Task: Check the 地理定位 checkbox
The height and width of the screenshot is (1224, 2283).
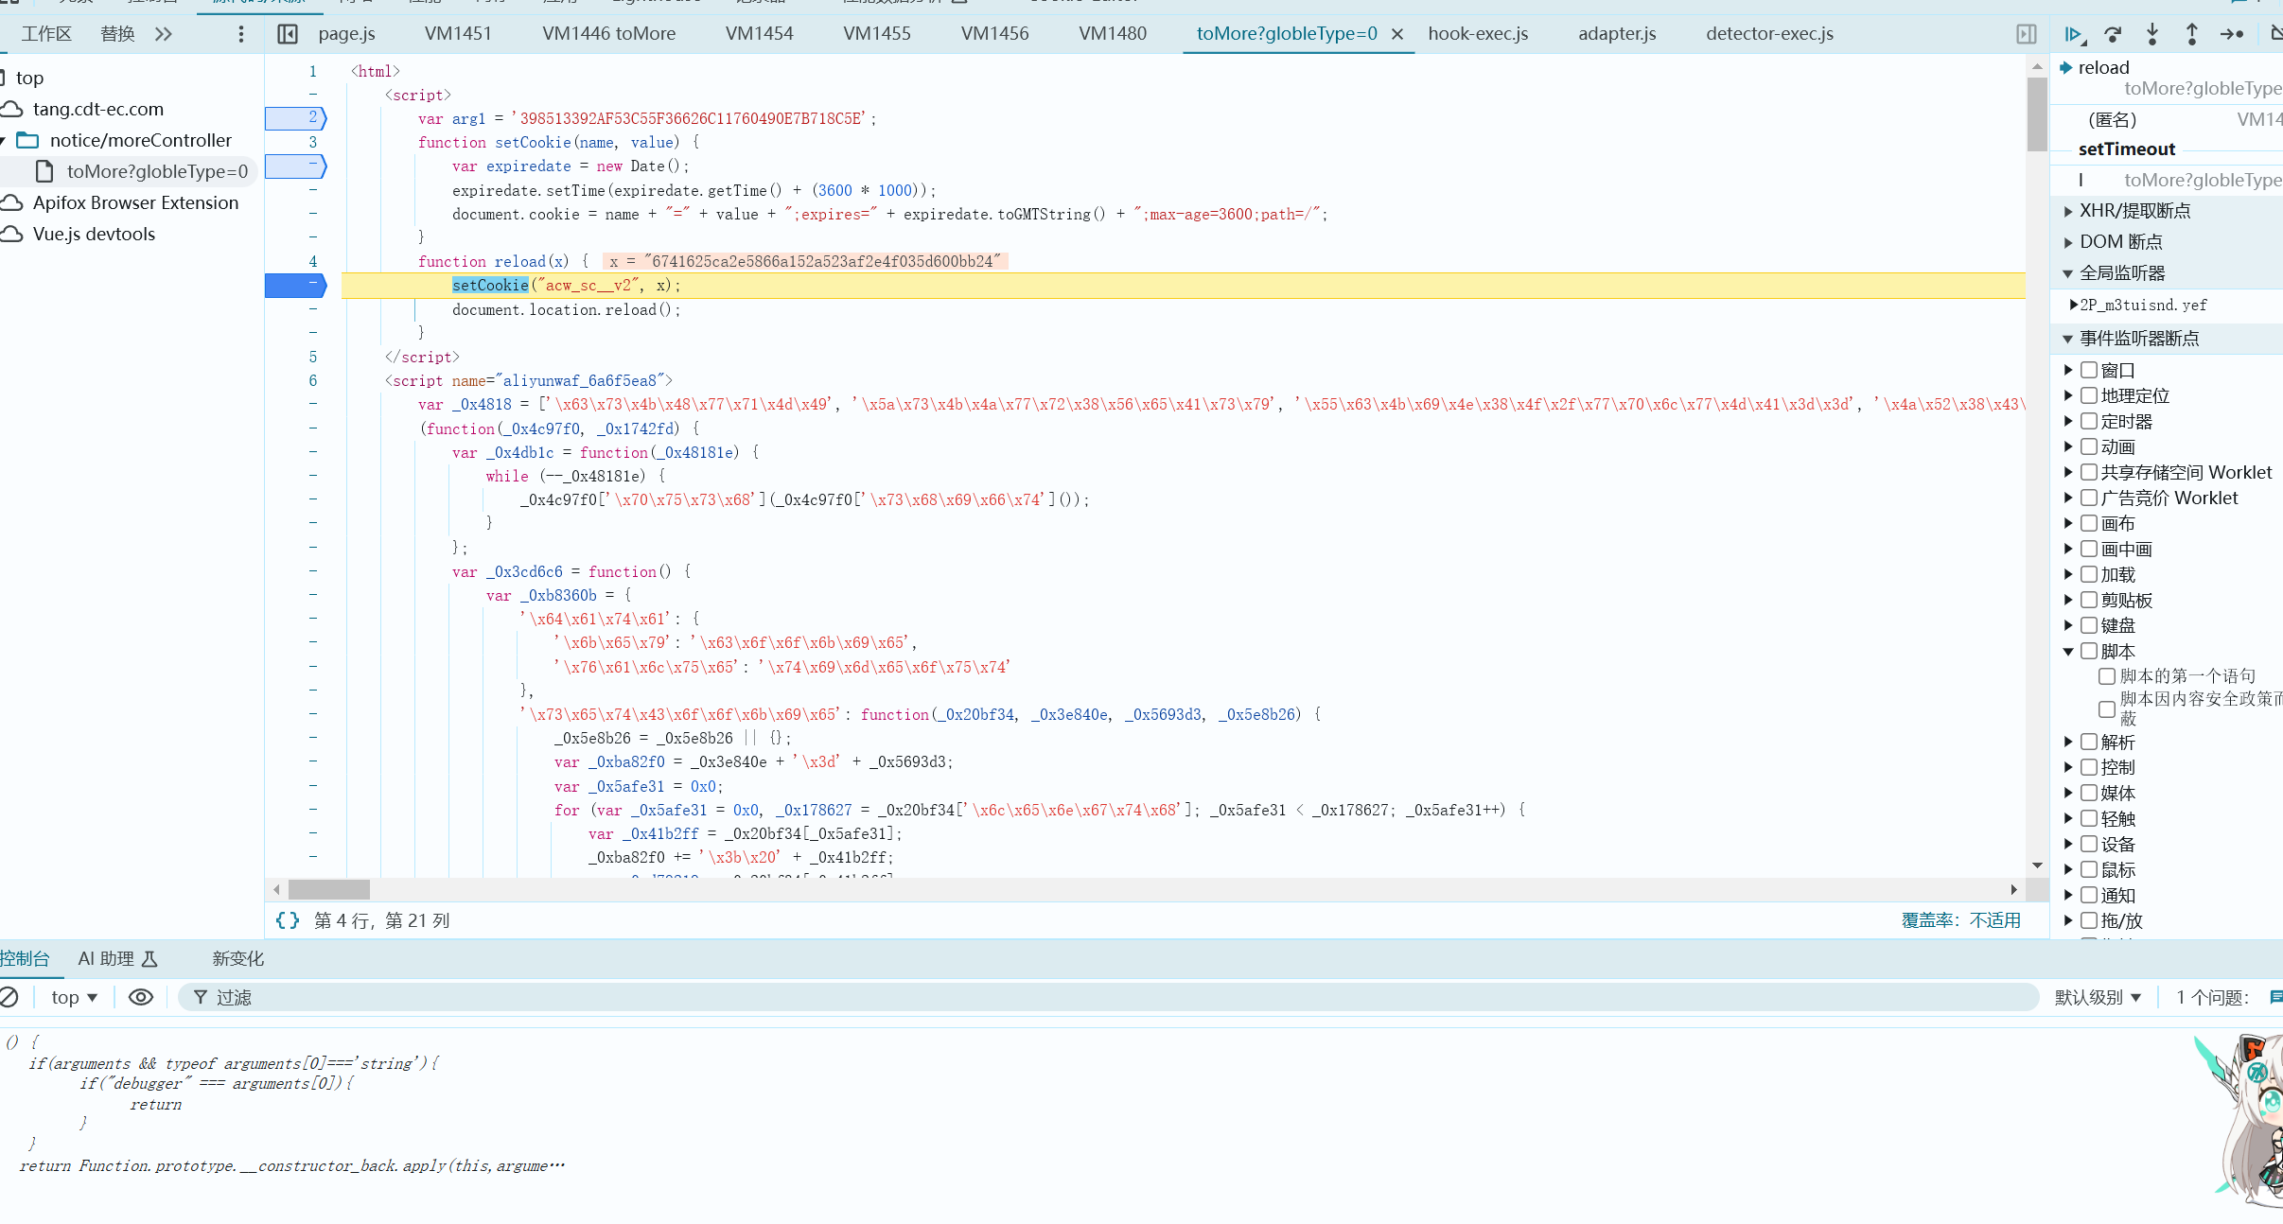Action: pyautogui.click(x=2089, y=395)
